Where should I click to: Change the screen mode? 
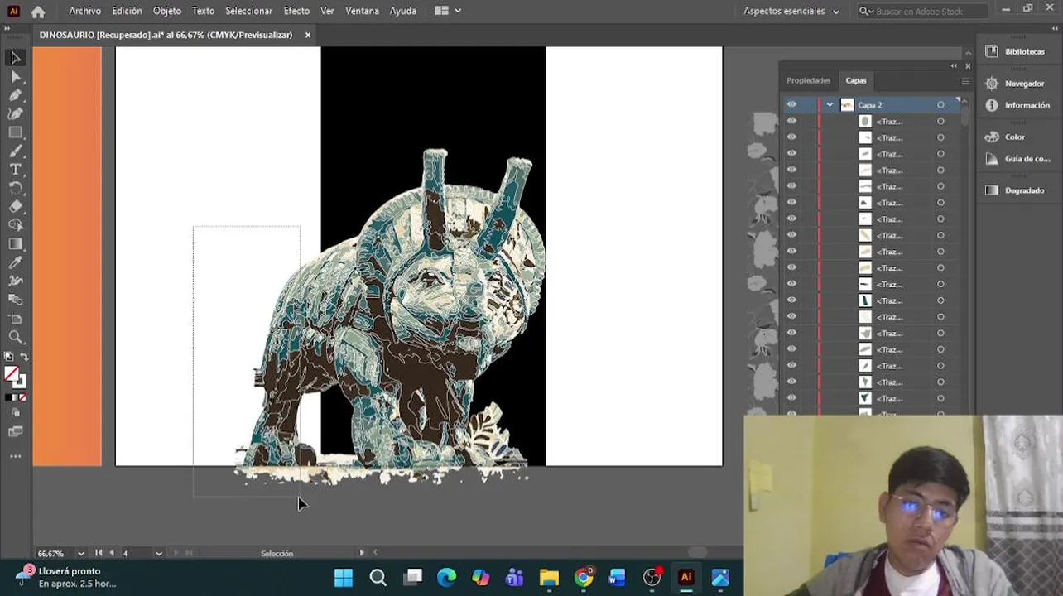tap(15, 431)
